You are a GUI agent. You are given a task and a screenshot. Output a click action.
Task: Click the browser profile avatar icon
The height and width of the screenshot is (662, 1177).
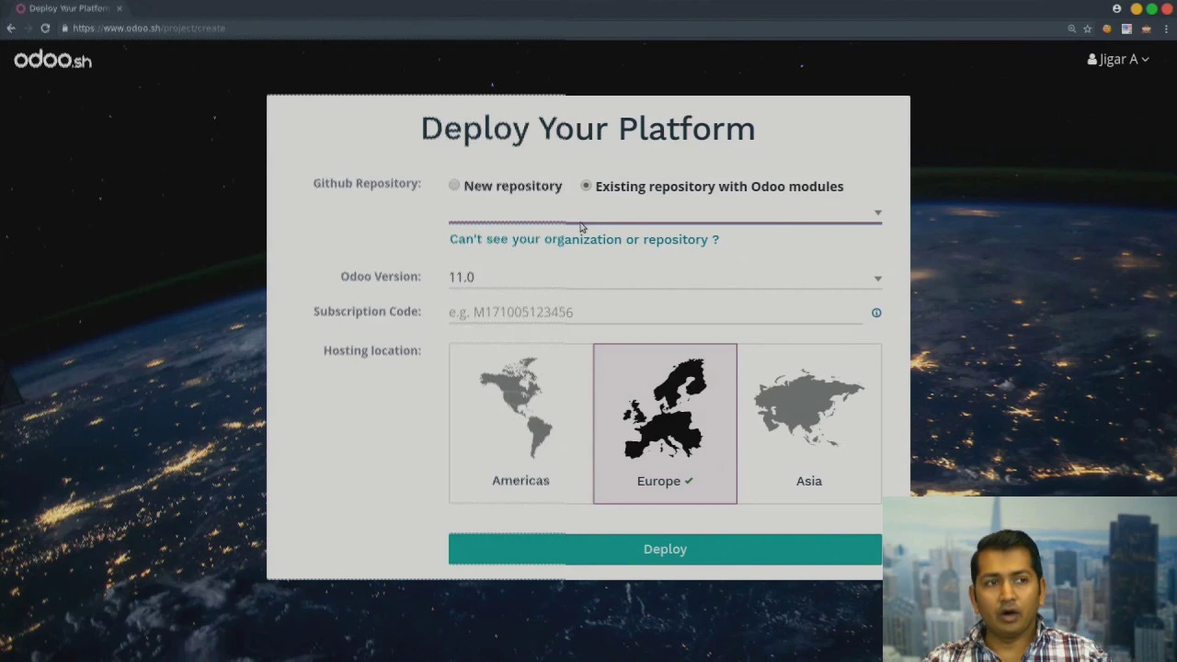click(x=1117, y=8)
